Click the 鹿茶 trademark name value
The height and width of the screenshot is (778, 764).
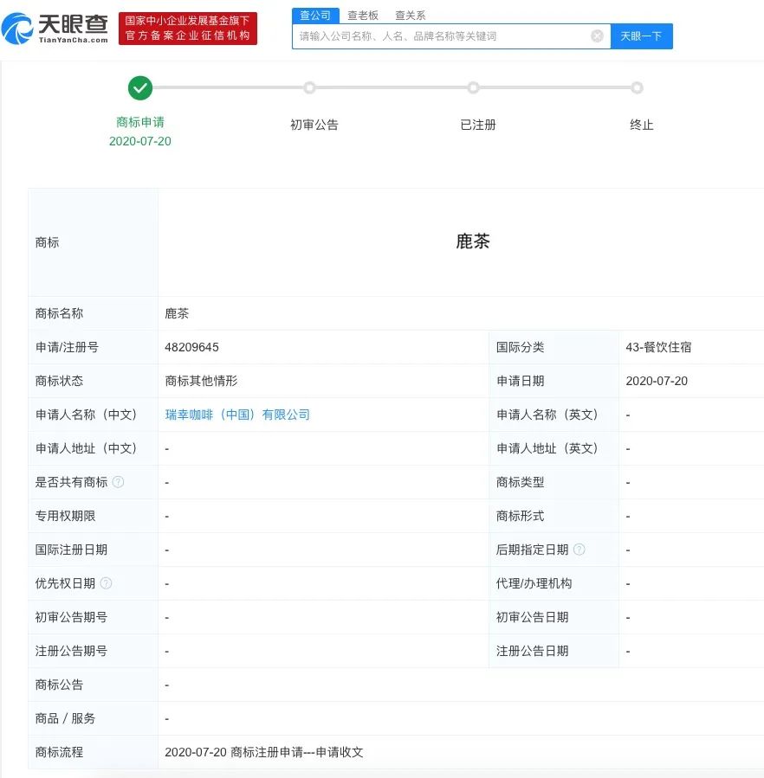(x=177, y=313)
